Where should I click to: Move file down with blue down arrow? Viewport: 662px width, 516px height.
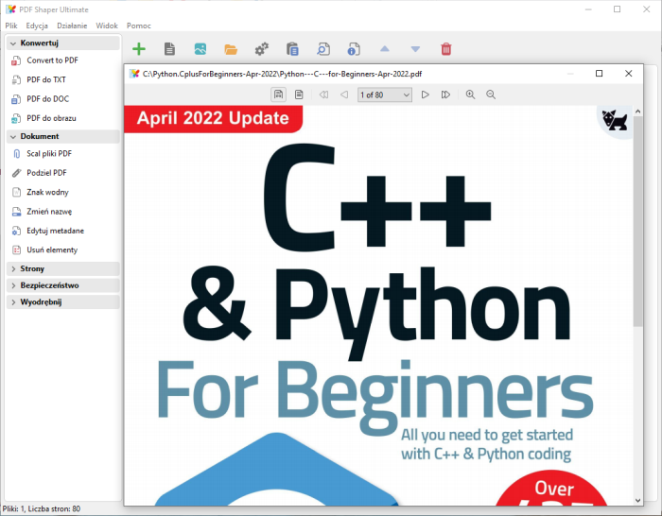point(415,49)
